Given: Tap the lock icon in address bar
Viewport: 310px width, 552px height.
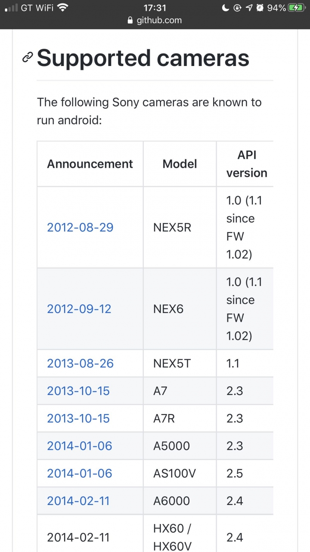Looking at the screenshot, I should [x=131, y=20].
